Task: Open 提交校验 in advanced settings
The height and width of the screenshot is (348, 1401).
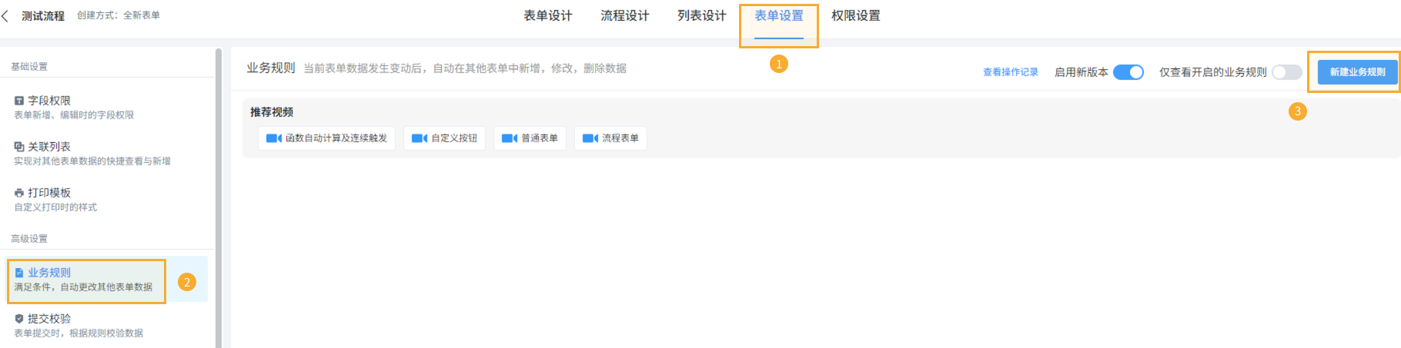Action: point(107,326)
